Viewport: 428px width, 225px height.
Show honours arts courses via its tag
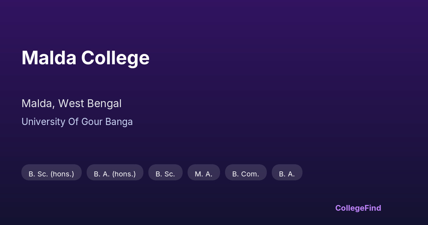tap(115, 174)
